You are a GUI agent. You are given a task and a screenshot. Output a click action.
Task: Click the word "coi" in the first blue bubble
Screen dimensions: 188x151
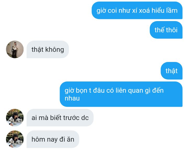(x=112, y=10)
